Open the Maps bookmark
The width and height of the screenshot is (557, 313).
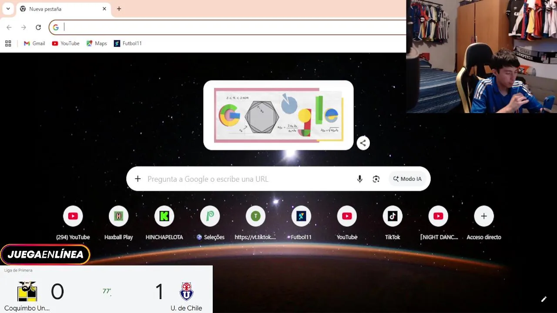97,43
